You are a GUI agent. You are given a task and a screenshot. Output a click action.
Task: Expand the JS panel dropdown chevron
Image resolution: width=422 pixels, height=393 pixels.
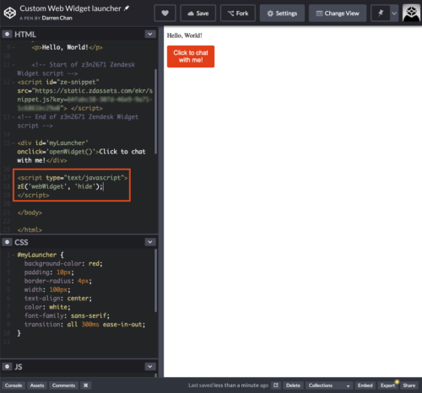pos(150,367)
